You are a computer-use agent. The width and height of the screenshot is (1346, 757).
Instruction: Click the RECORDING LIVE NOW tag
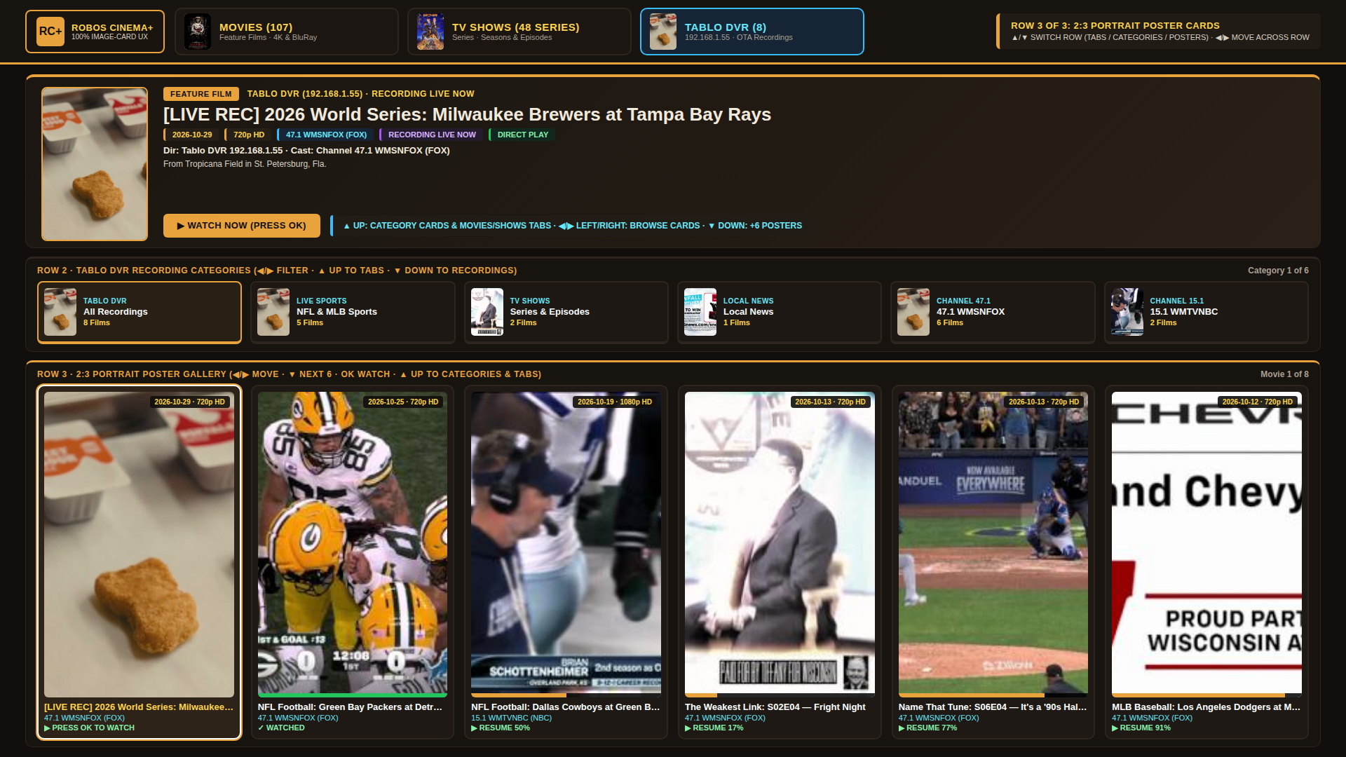pyautogui.click(x=431, y=135)
